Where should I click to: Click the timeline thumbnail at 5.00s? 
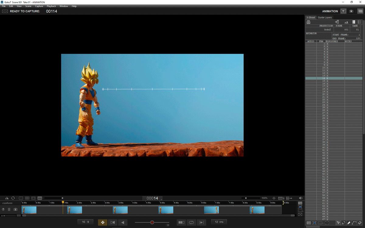pyautogui.click(x=166, y=210)
